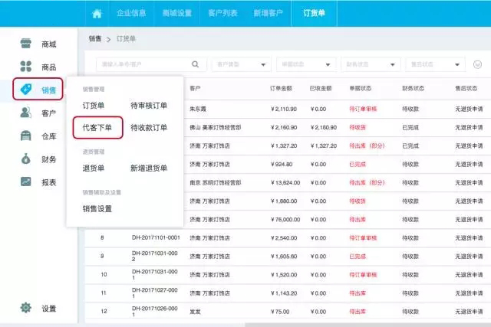Switch to the 客户列表 tab
This screenshot has width=491, height=327.
[x=222, y=14]
